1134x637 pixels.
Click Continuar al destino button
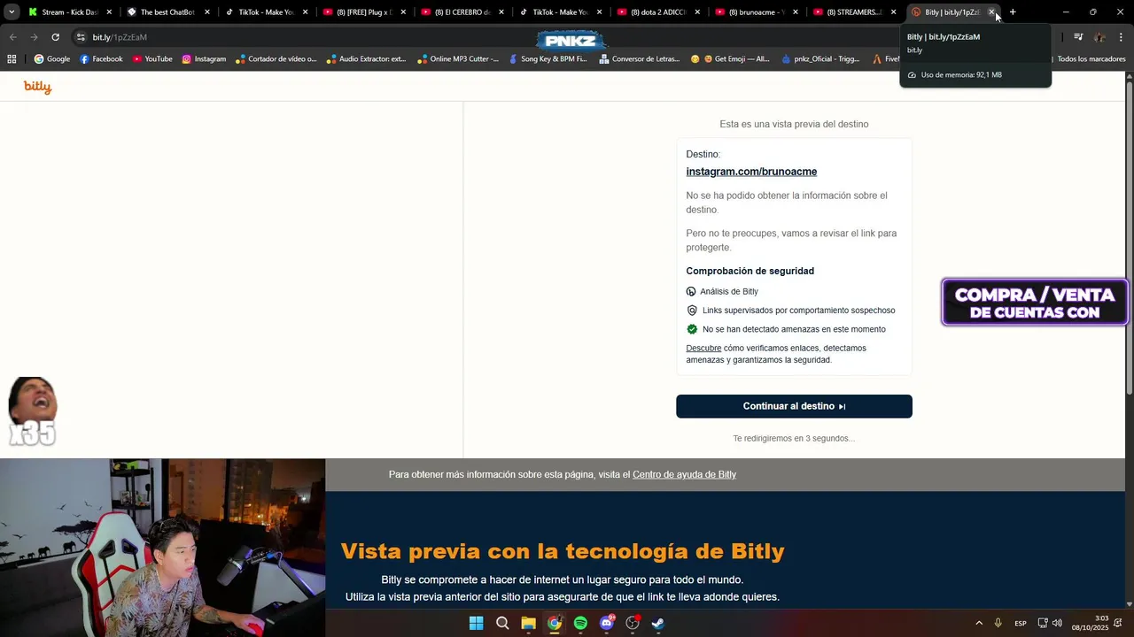794,406
